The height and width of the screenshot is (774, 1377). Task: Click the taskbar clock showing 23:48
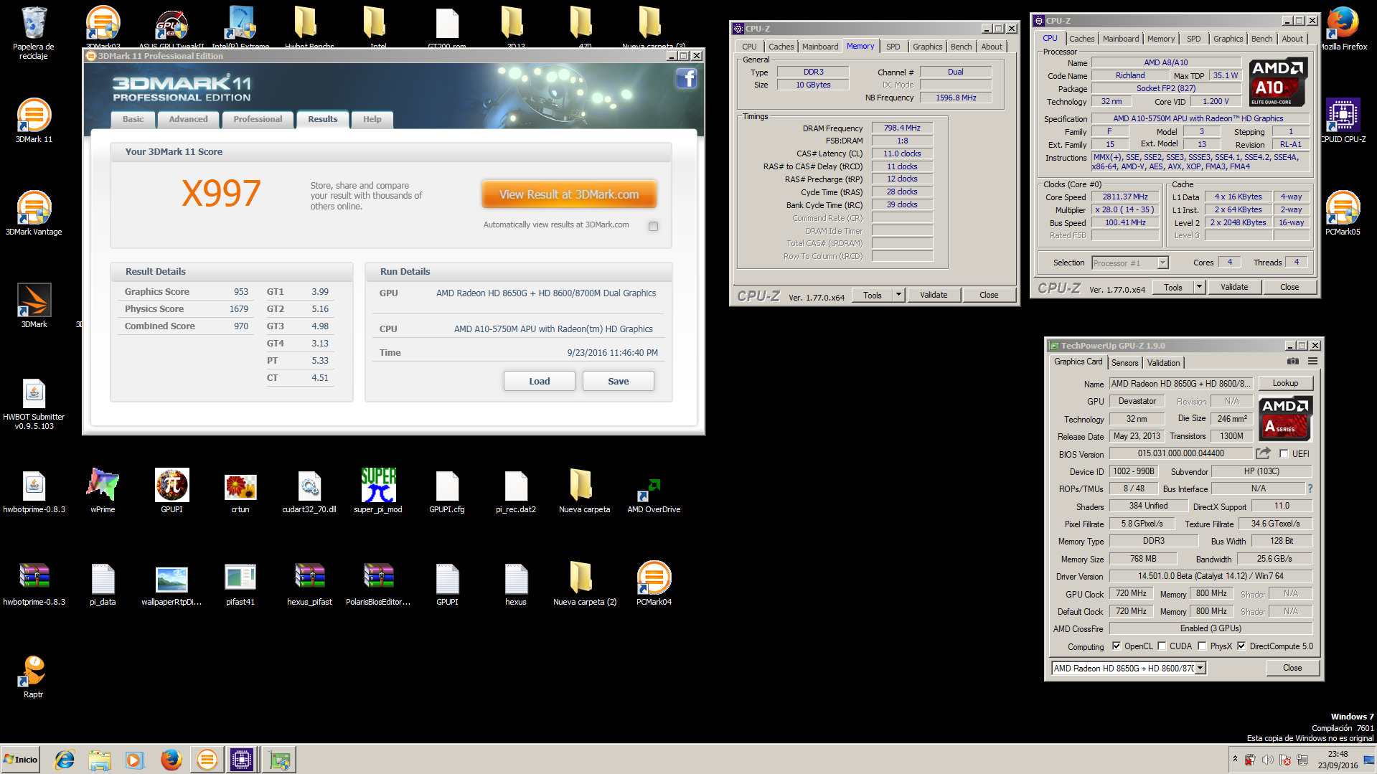(1338, 760)
